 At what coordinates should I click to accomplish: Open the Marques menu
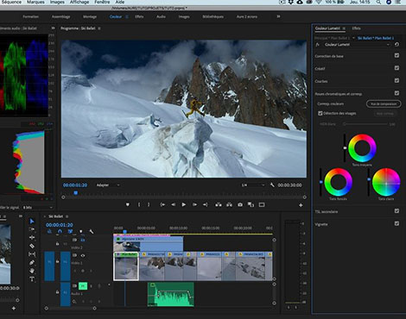click(35, 2)
